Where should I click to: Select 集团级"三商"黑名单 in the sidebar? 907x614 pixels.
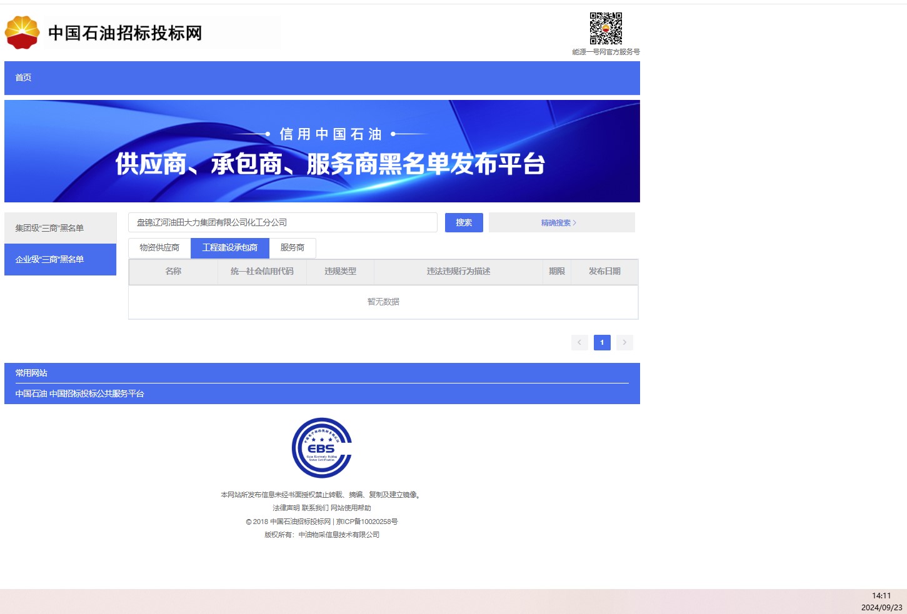61,228
